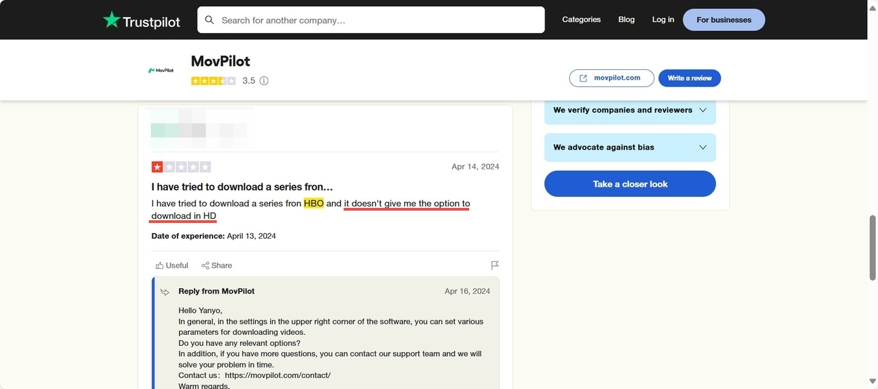The height and width of the screenshot is (389, 878).
Task: Click the Apr 16, 2024 reply date
Action: (467, 292)
